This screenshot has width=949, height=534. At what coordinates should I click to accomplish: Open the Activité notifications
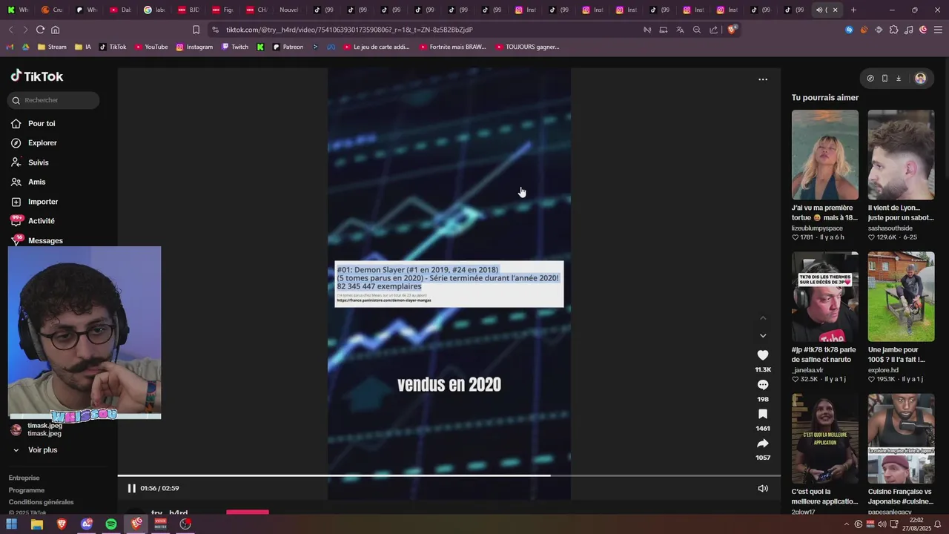tap(42, 221)
